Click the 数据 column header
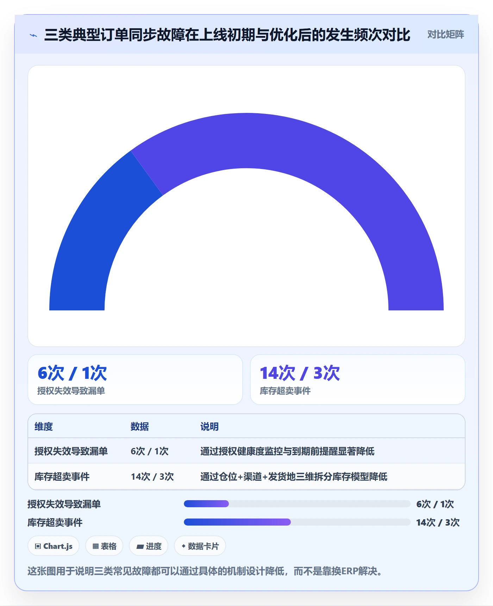The width and height of the screenshot is (493, 606). (x=140, y=426)
